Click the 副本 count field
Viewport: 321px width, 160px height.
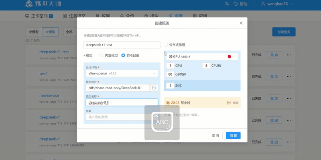(170, 86)
